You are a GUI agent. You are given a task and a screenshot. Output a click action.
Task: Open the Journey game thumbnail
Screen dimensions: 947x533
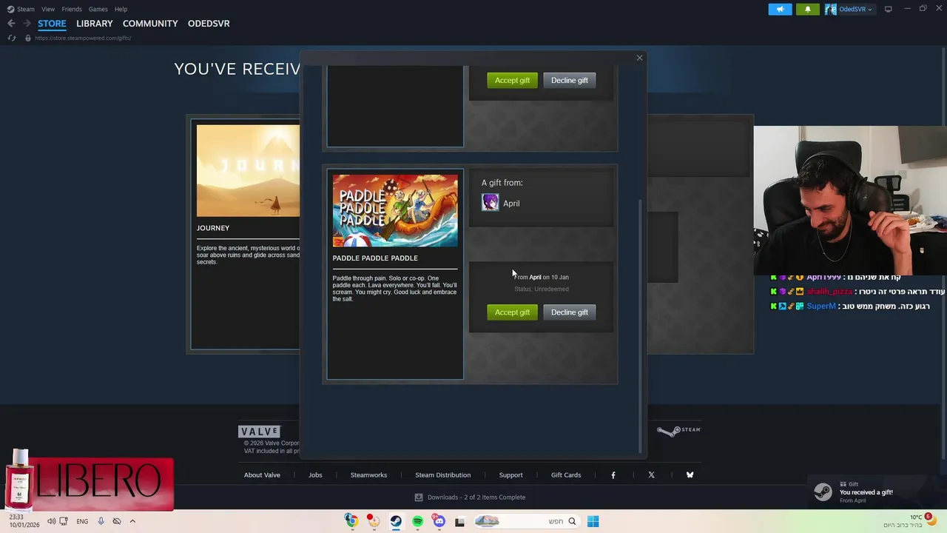[248, 170]
